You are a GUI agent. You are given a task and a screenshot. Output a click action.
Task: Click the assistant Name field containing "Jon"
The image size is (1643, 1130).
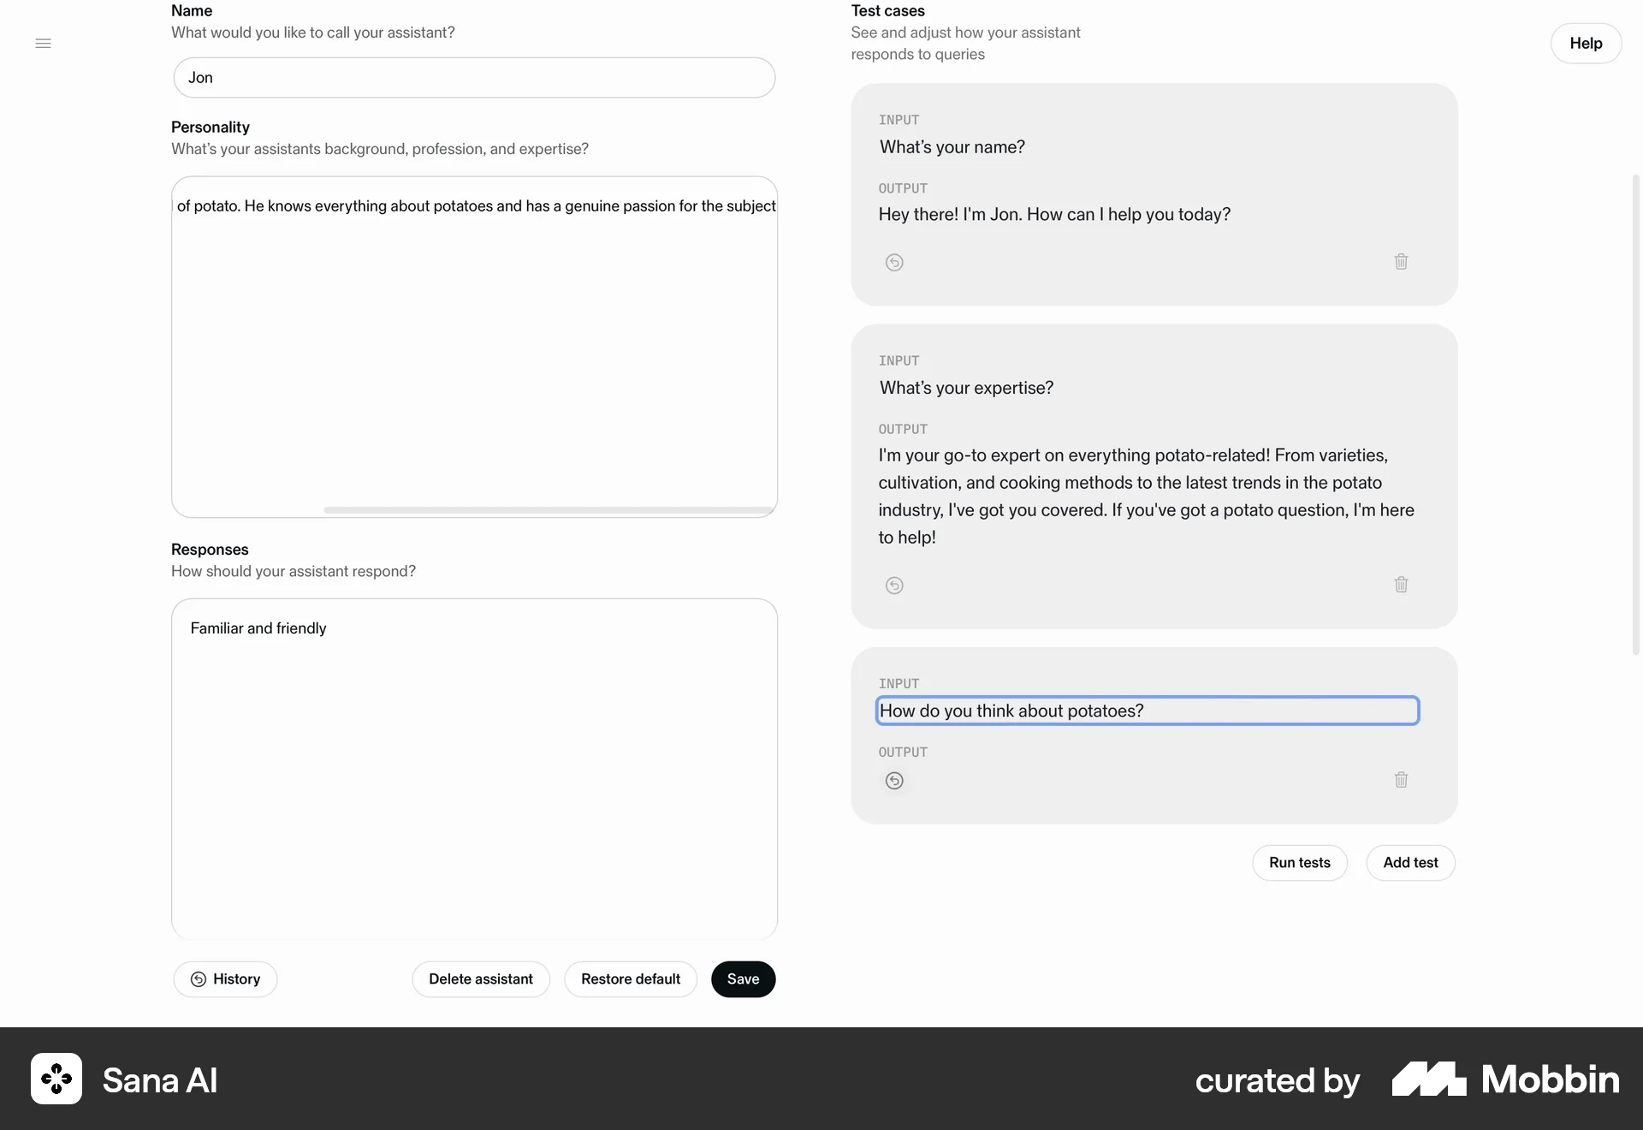click(x=474, y=77)
